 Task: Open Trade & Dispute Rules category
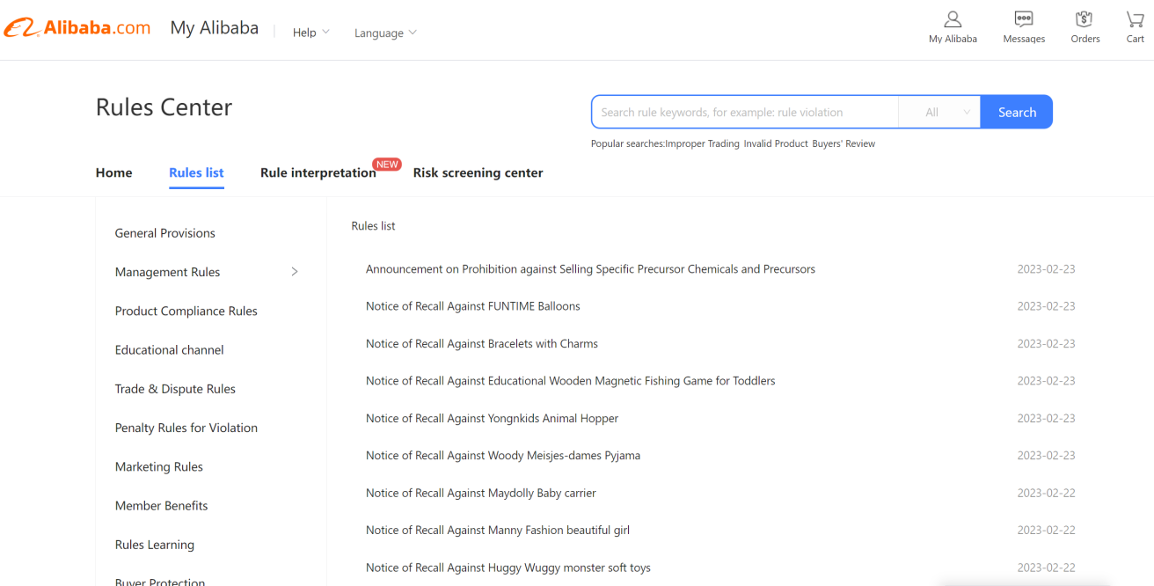175,389
